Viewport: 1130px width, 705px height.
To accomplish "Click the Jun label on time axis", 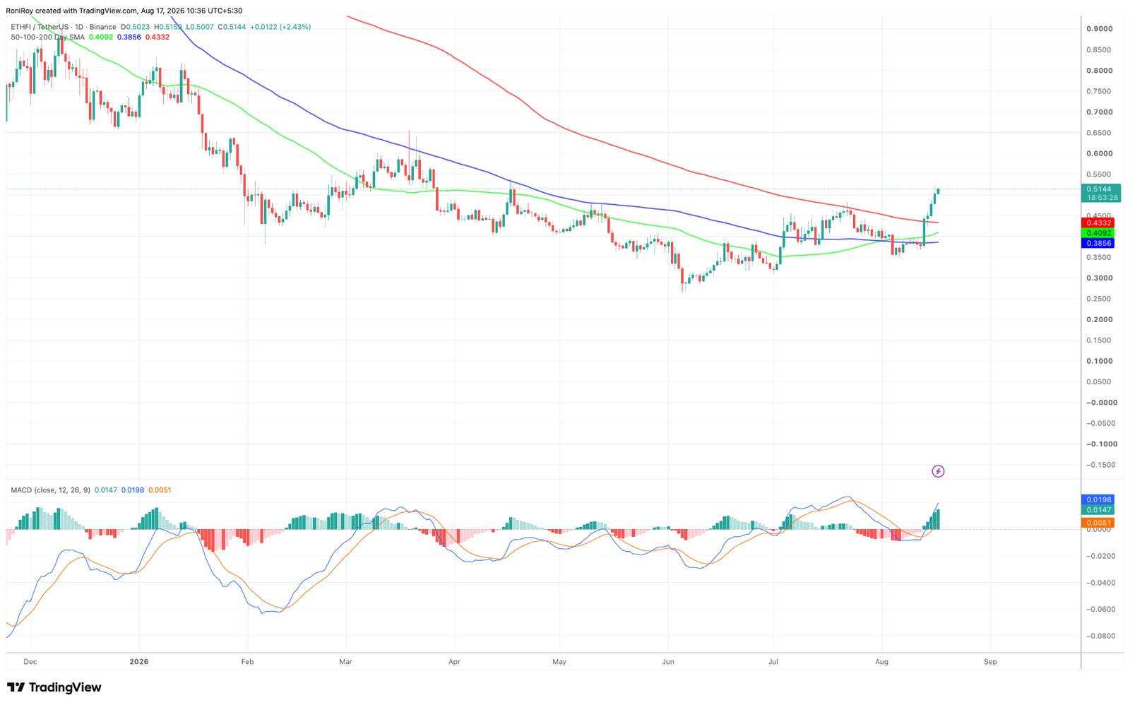I will point(667,662).
